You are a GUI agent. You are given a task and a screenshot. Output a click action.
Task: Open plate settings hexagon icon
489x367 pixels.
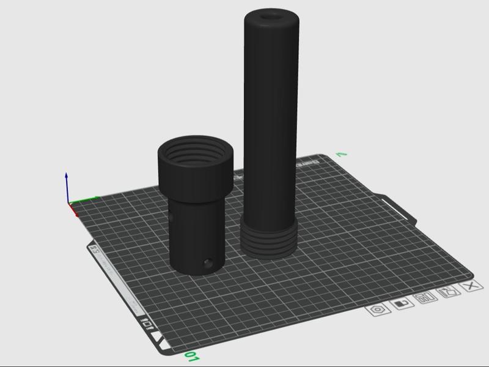378,310
